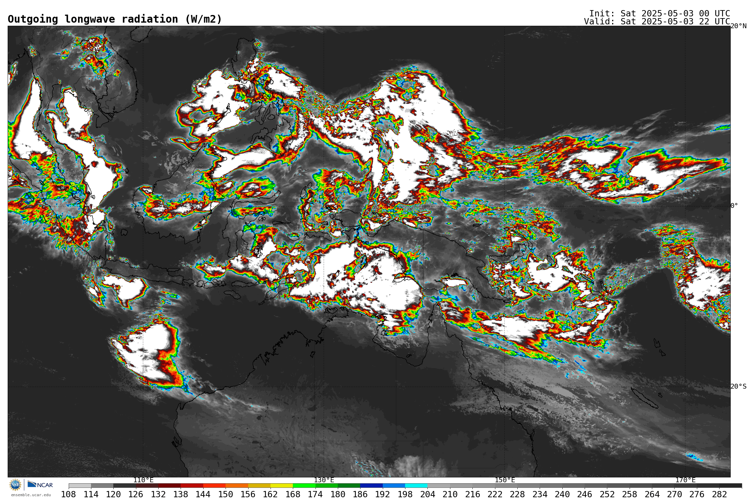Pick the dark blue swatch between 186 and 192
Viewport: 753px width, 499px height.
pyautogui.click(x=371, y=485)
